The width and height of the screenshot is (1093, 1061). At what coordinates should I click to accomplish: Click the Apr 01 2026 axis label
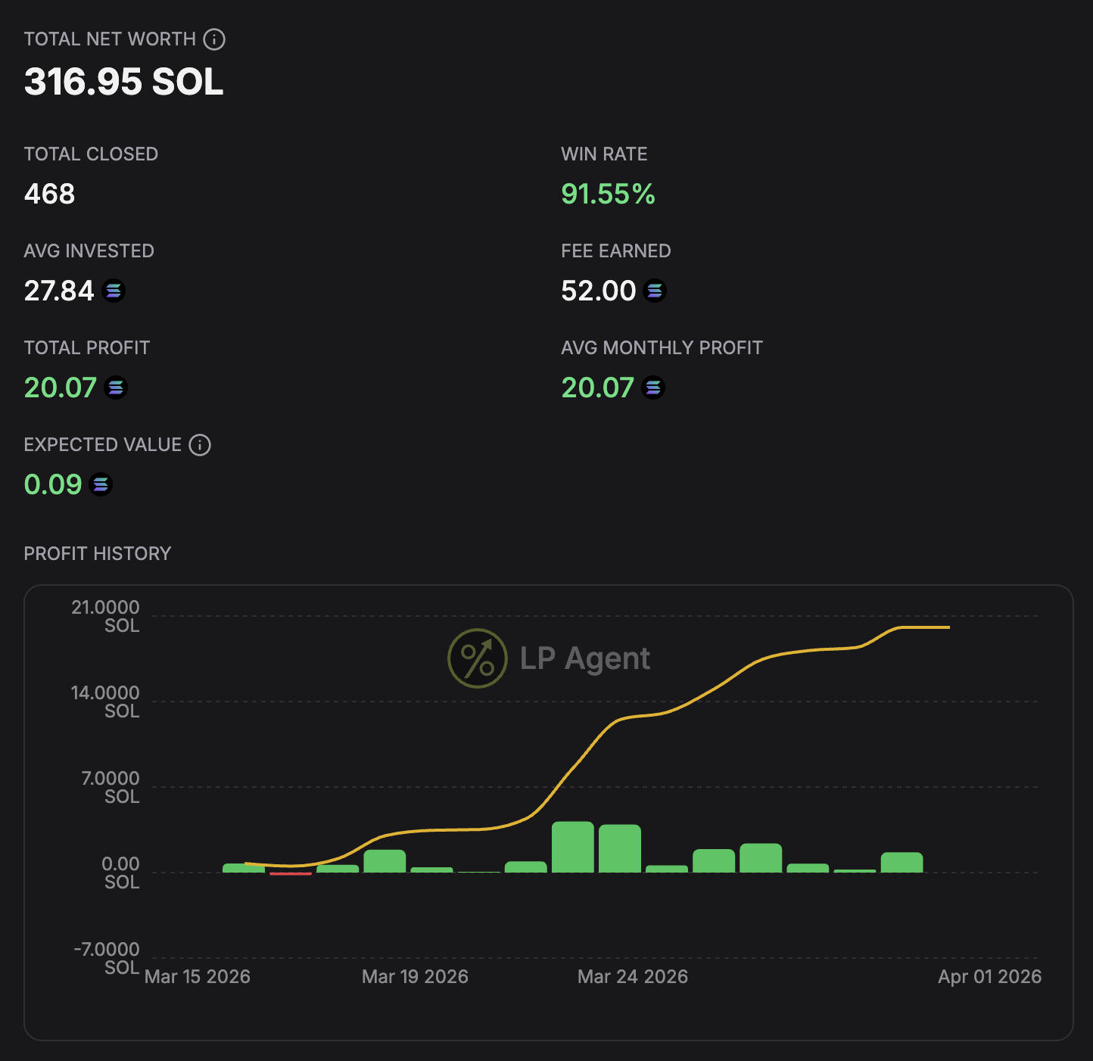(989, 976)
